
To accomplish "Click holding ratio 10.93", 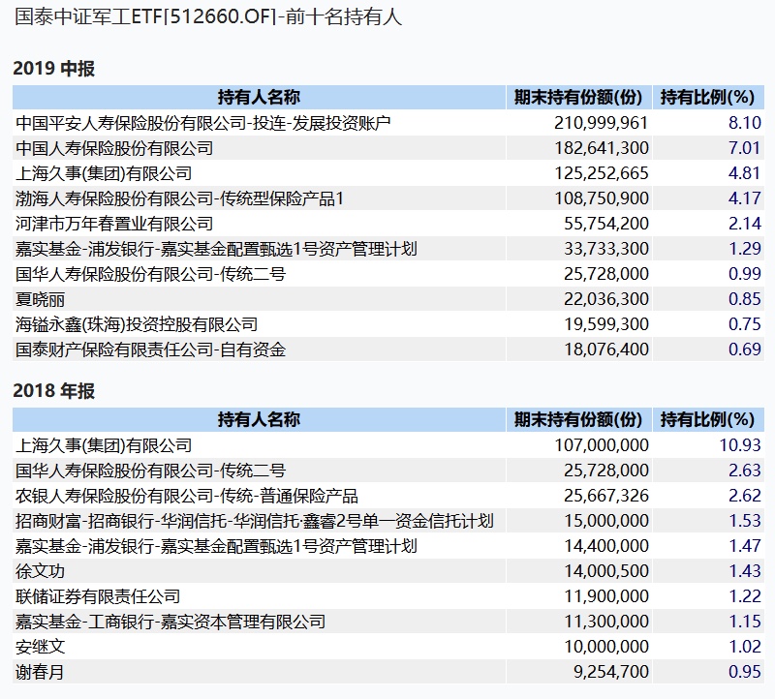I will click(740, 445).
